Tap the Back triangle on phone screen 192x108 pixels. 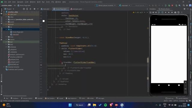[x=159, y=85]
